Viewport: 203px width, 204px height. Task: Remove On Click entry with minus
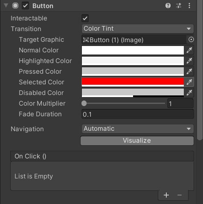click(x=180, y=195)
